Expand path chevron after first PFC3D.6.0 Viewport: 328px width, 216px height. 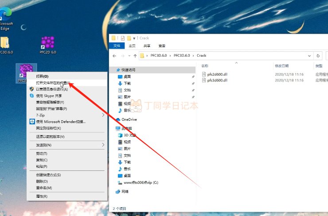click(170, 56)
